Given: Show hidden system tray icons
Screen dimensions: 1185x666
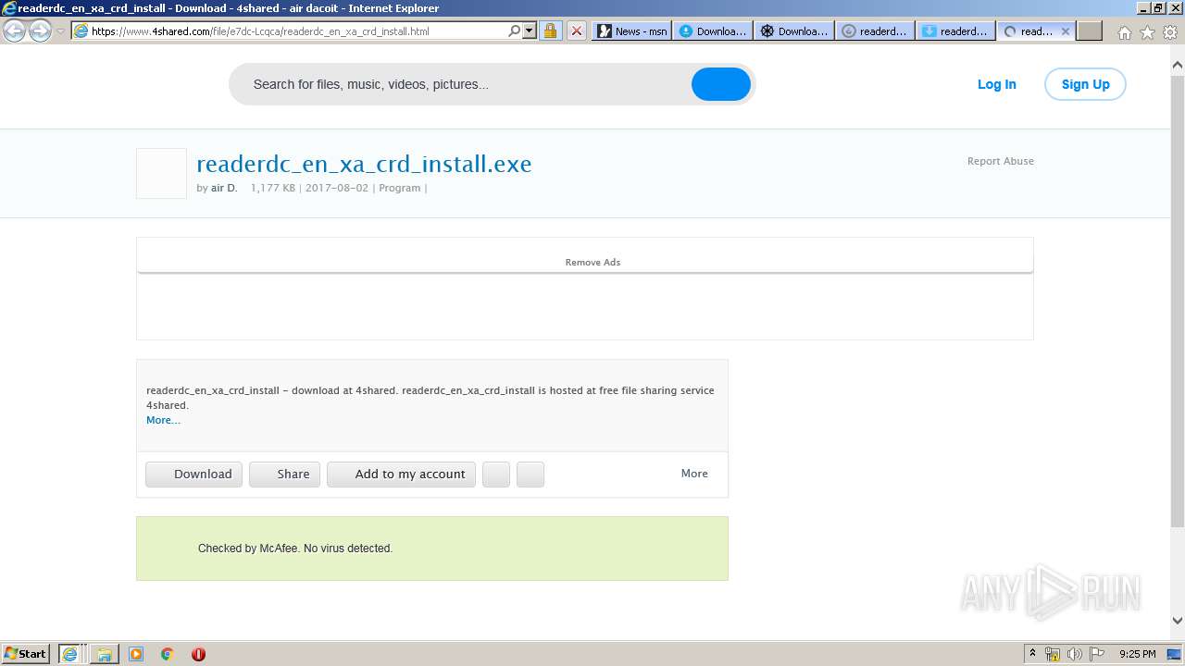Looking at the screenshot, I should (x=1032, y=653).
